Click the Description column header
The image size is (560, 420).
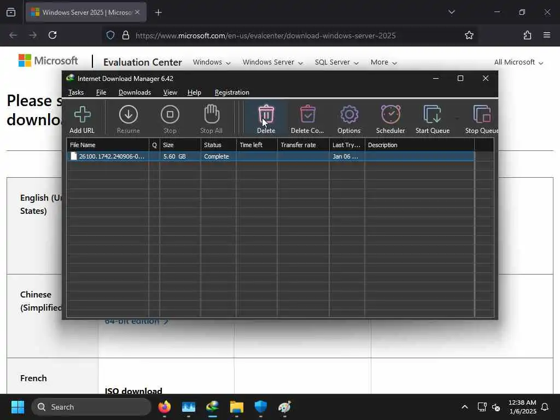click(419, 144)
